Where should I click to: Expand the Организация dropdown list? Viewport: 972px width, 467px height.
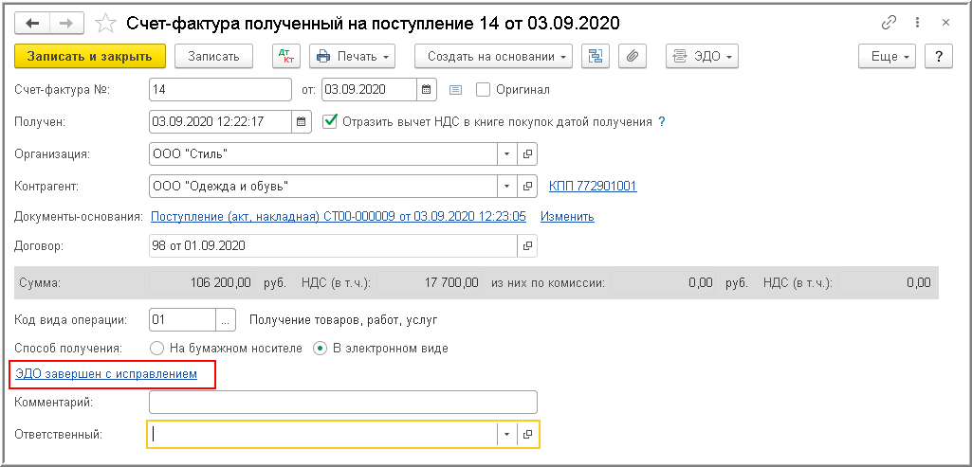tap(506, 153)
